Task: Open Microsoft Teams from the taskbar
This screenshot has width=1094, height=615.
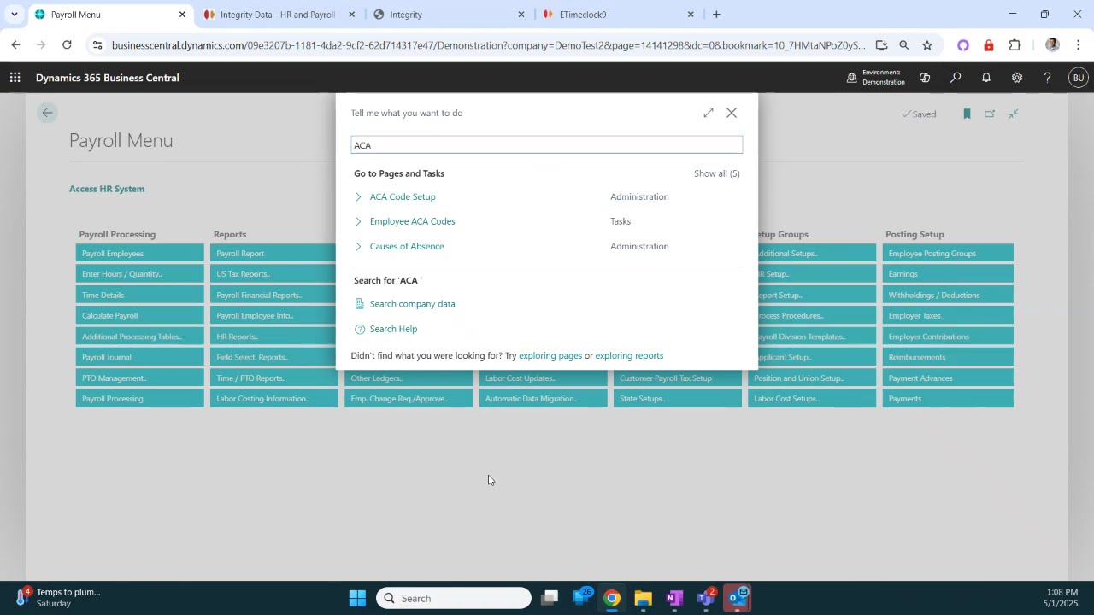Action: (x=706, y=598)
